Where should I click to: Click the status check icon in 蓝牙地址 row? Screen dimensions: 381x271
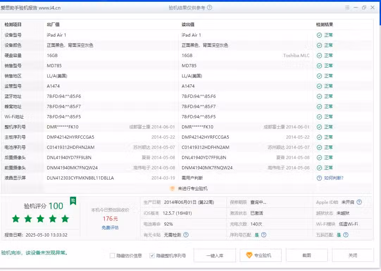pyautogui.click(x=319, y=96)
